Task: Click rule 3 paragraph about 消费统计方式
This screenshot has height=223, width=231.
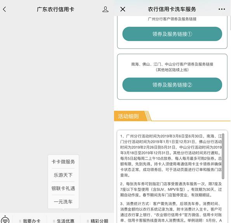Action: coord(171,212)
